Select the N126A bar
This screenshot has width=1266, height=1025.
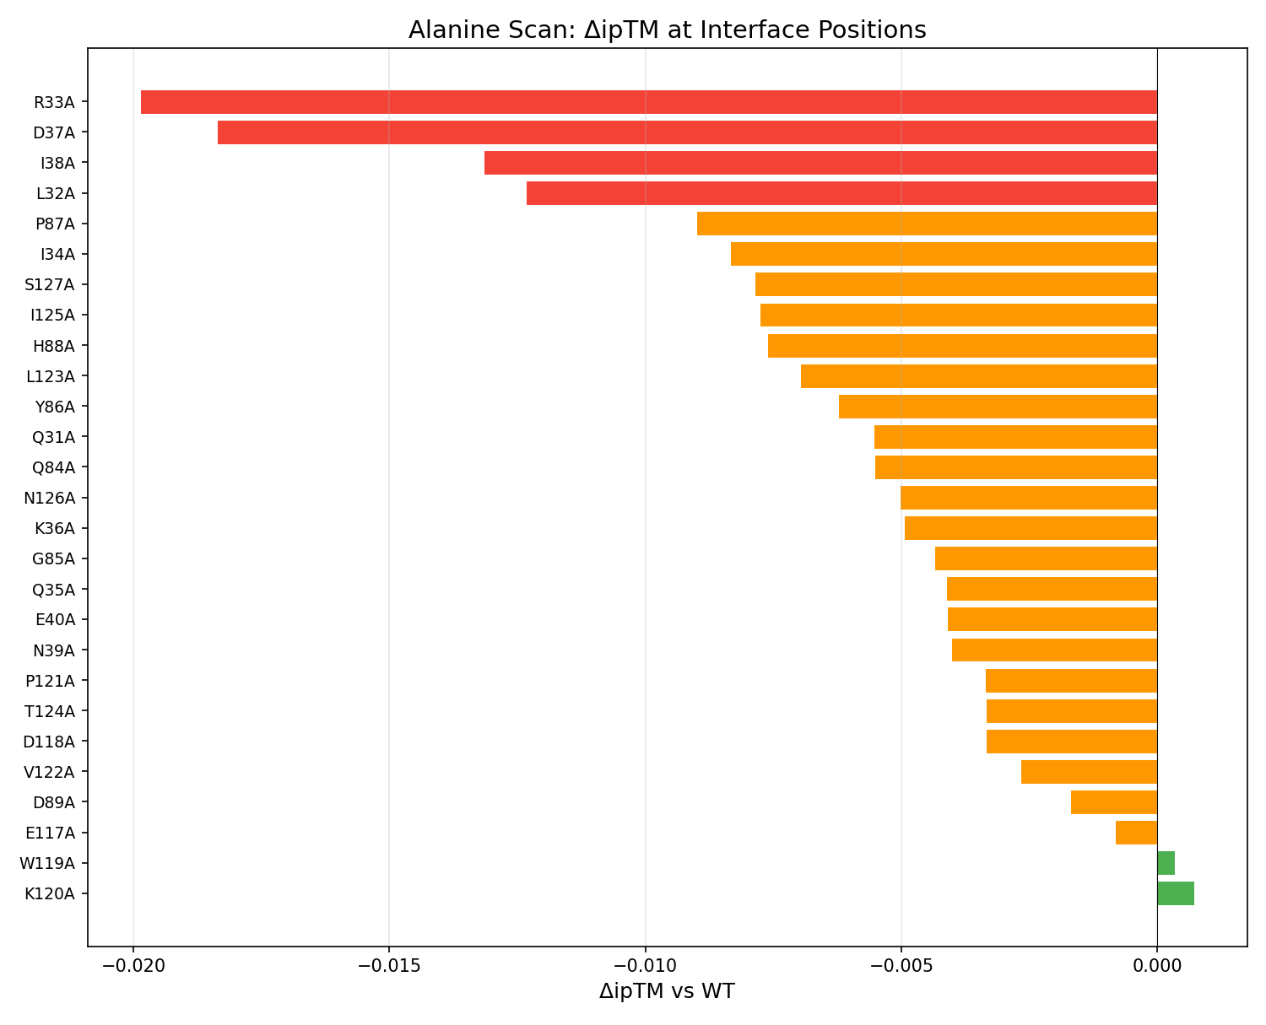click(1029, 498)
